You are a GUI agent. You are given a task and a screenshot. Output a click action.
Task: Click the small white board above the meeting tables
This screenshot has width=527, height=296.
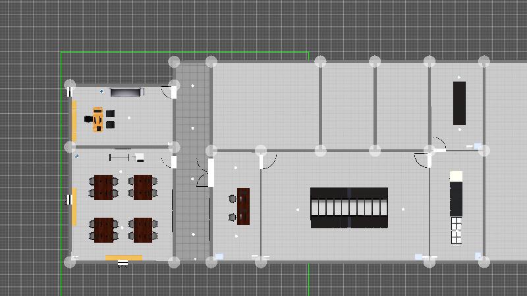[139, 157]
